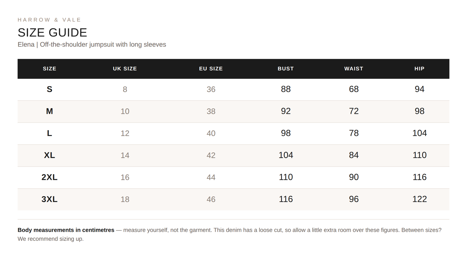The height and width of the screenshot is (257, 467).
Task: Select the hip value 122 for 3XL
Action: 419,199
